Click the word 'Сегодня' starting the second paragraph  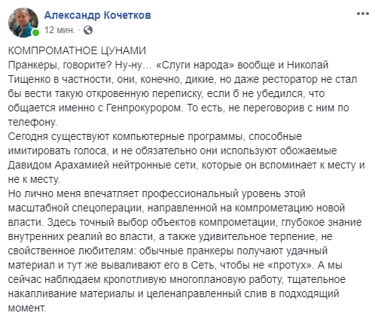tap(28, 137)
